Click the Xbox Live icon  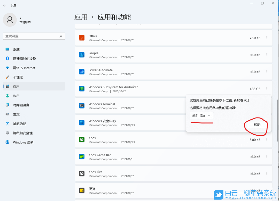click(82, 174)
